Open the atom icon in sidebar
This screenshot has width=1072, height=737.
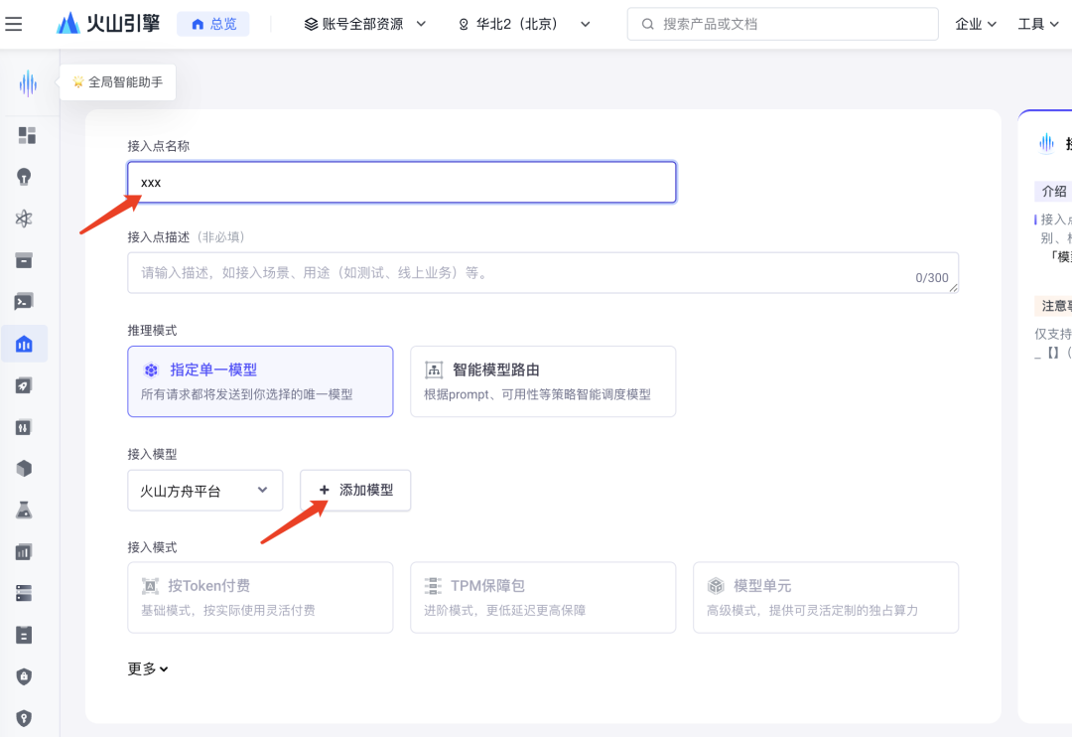(24, 219)
